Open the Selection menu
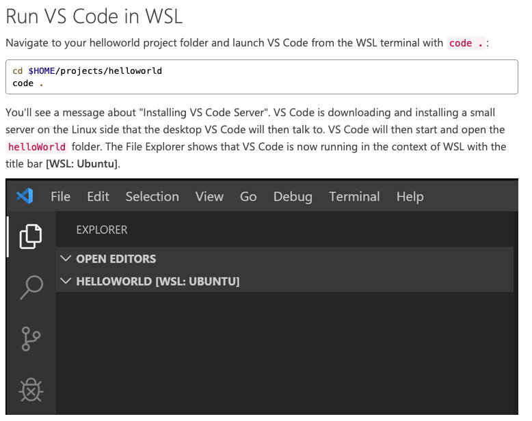Screen dimensions: 532x421 [x=152, y=197]
